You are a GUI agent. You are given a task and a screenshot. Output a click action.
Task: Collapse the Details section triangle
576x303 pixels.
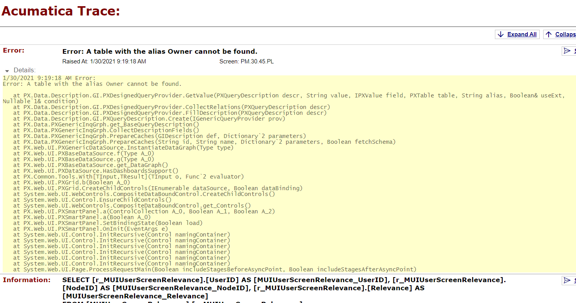tap(7, 71)
